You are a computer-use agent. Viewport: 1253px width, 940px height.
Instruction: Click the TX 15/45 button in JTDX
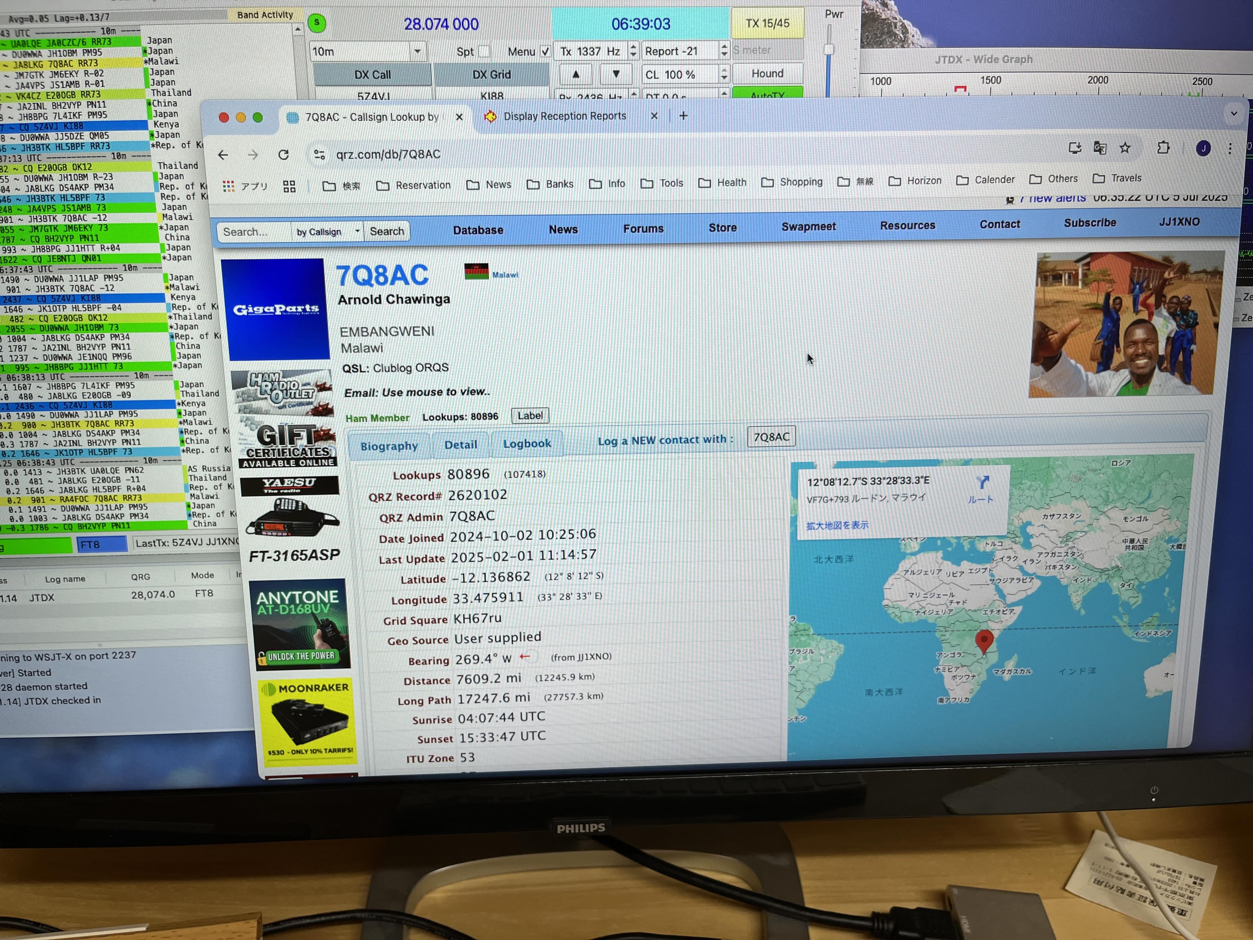pos(768,23)
